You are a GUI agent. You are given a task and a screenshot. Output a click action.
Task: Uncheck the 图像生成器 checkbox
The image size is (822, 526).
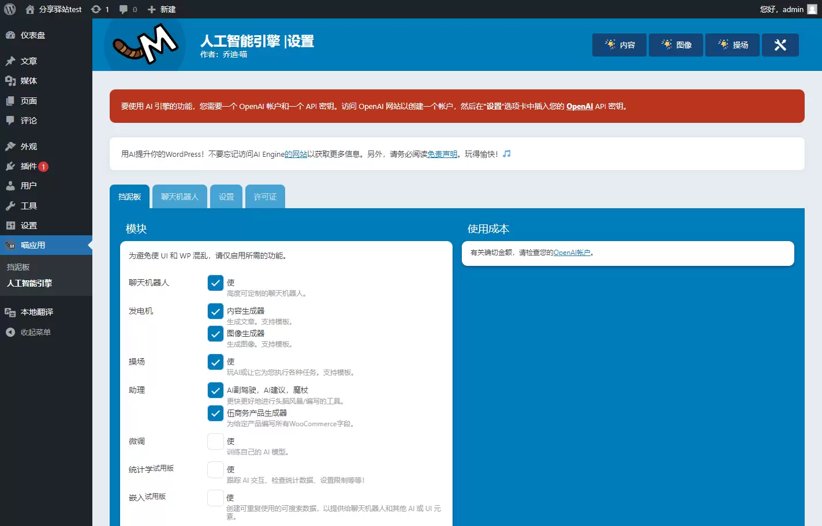(x=215, y=333)
